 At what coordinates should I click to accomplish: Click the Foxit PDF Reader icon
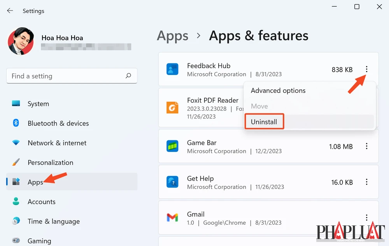pyautogui.click(x=172, y=107)
